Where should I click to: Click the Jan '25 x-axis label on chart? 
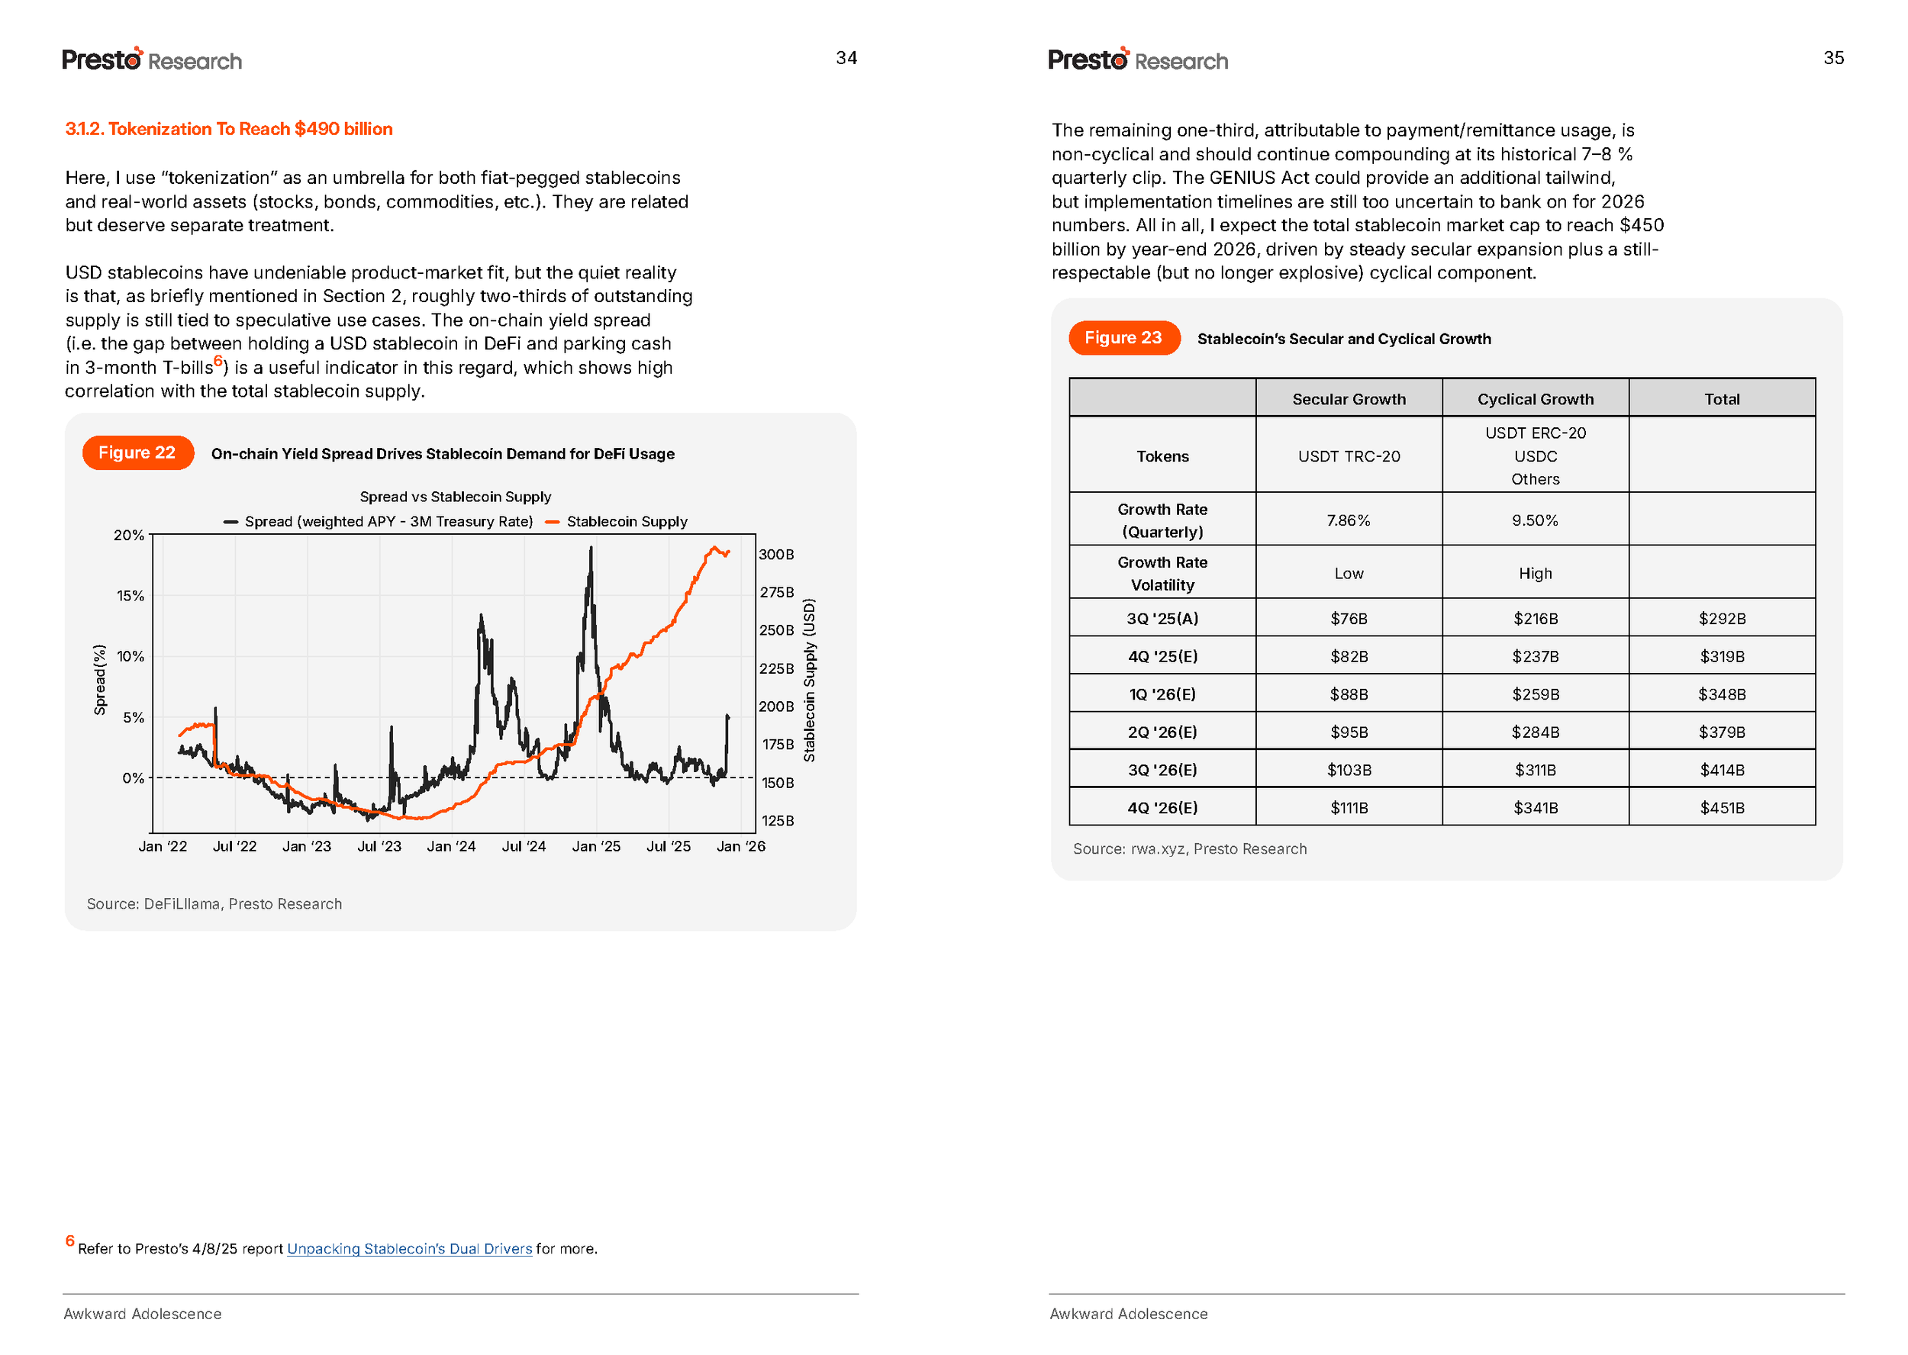[596, 846]
